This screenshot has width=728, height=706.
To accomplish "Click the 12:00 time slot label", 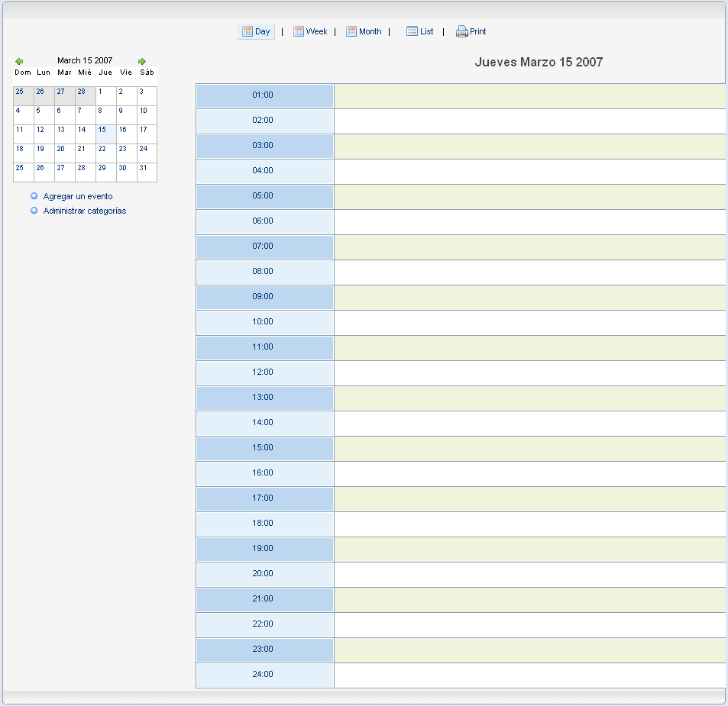I will (264, 373).
